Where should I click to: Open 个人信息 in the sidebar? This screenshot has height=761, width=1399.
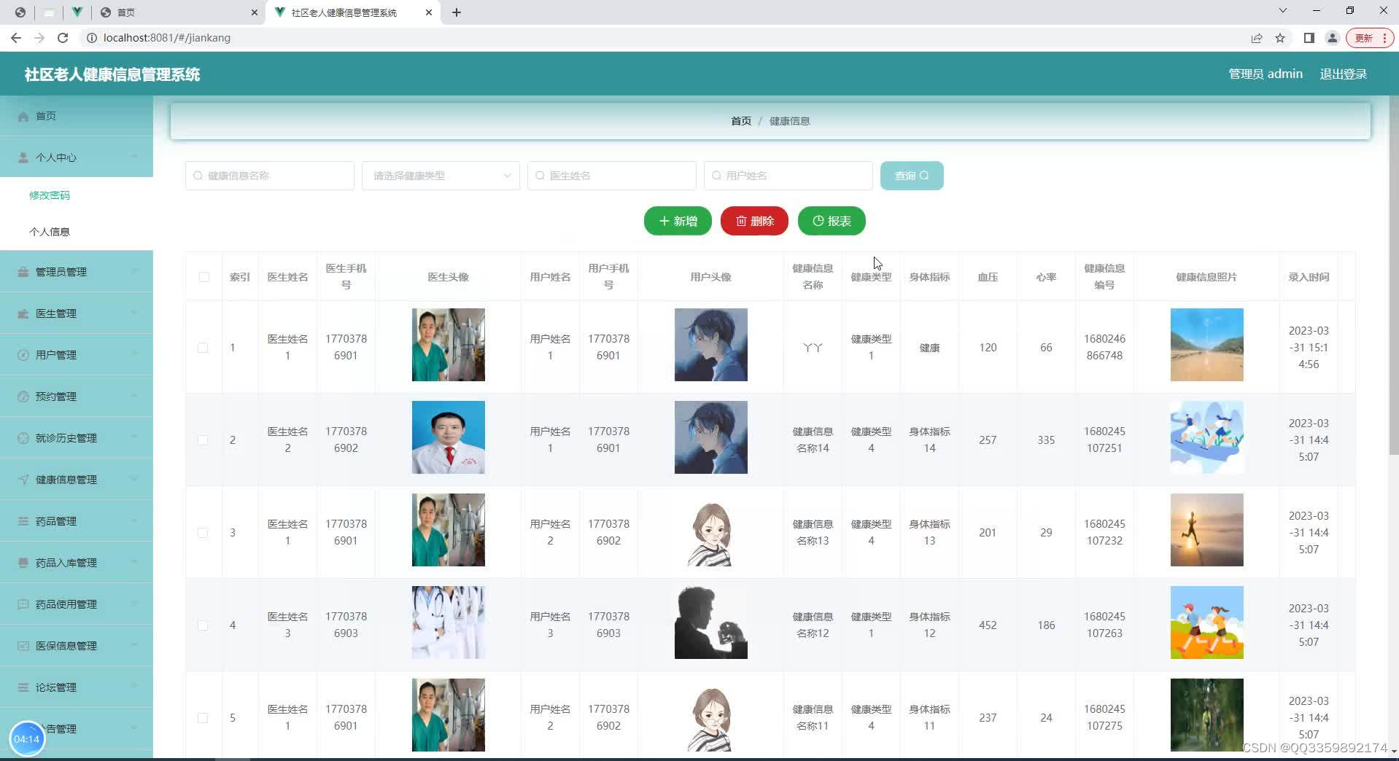point(50,232)
